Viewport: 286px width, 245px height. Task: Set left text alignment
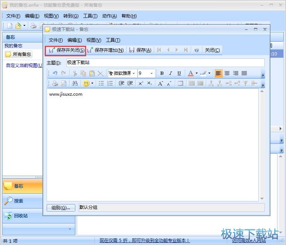click(219, 73)
